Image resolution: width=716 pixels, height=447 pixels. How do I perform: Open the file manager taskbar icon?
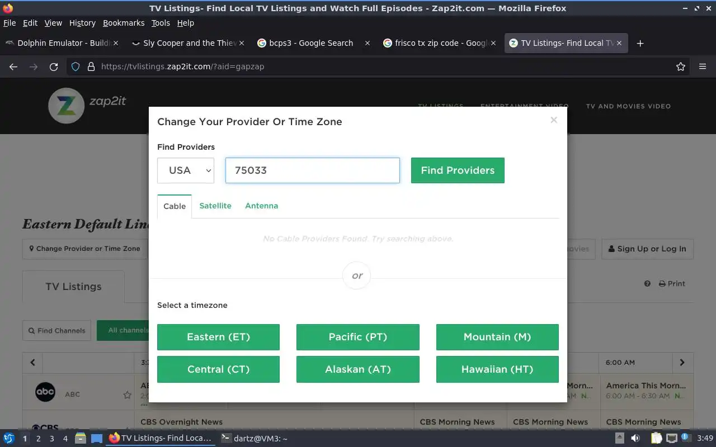pyautogui.click(x=80, y=439)
